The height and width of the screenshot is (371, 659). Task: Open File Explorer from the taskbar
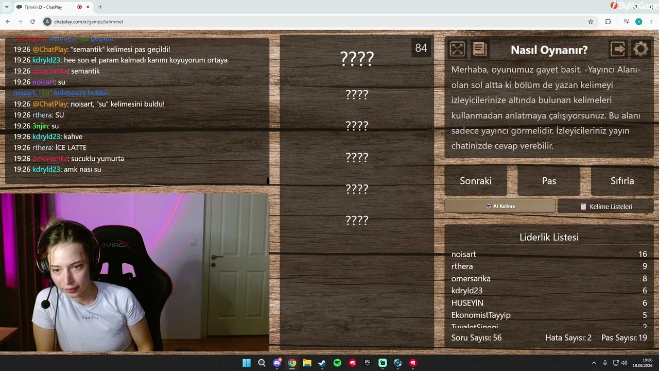click(x=307, y=363)
